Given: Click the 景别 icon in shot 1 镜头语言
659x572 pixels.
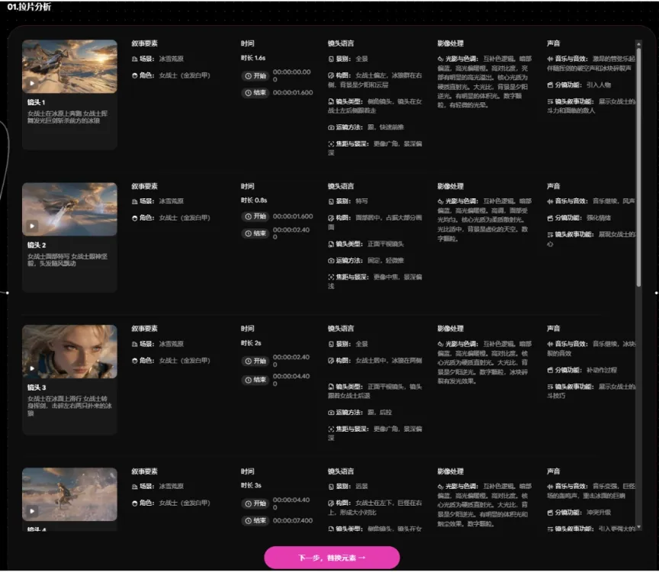Looking at the screenshot, I should [331, 59].
